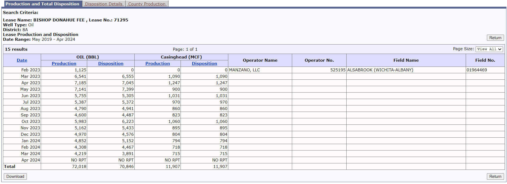Image resolution: width=507 pixels, height=184 pixels.
Task: Click the upper Return button
Action: point(495,38)
